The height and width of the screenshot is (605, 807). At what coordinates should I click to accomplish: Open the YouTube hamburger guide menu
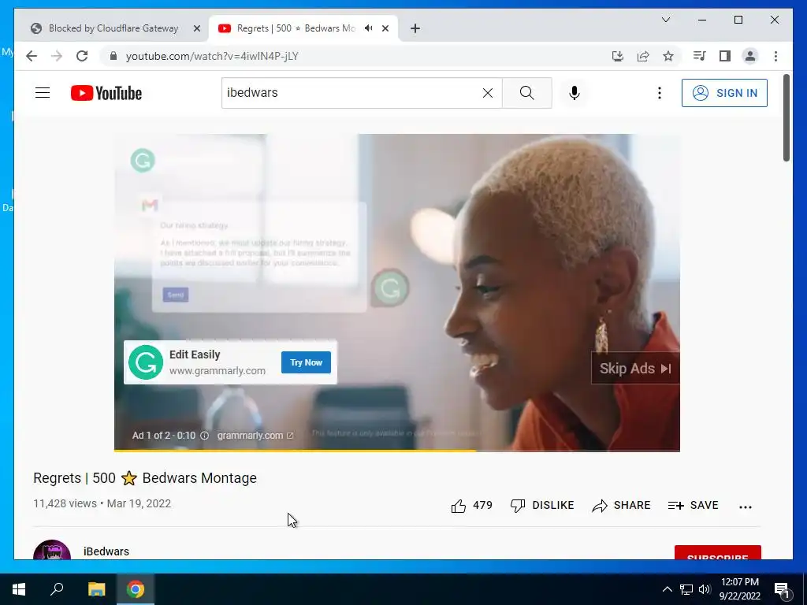point(43,93)
